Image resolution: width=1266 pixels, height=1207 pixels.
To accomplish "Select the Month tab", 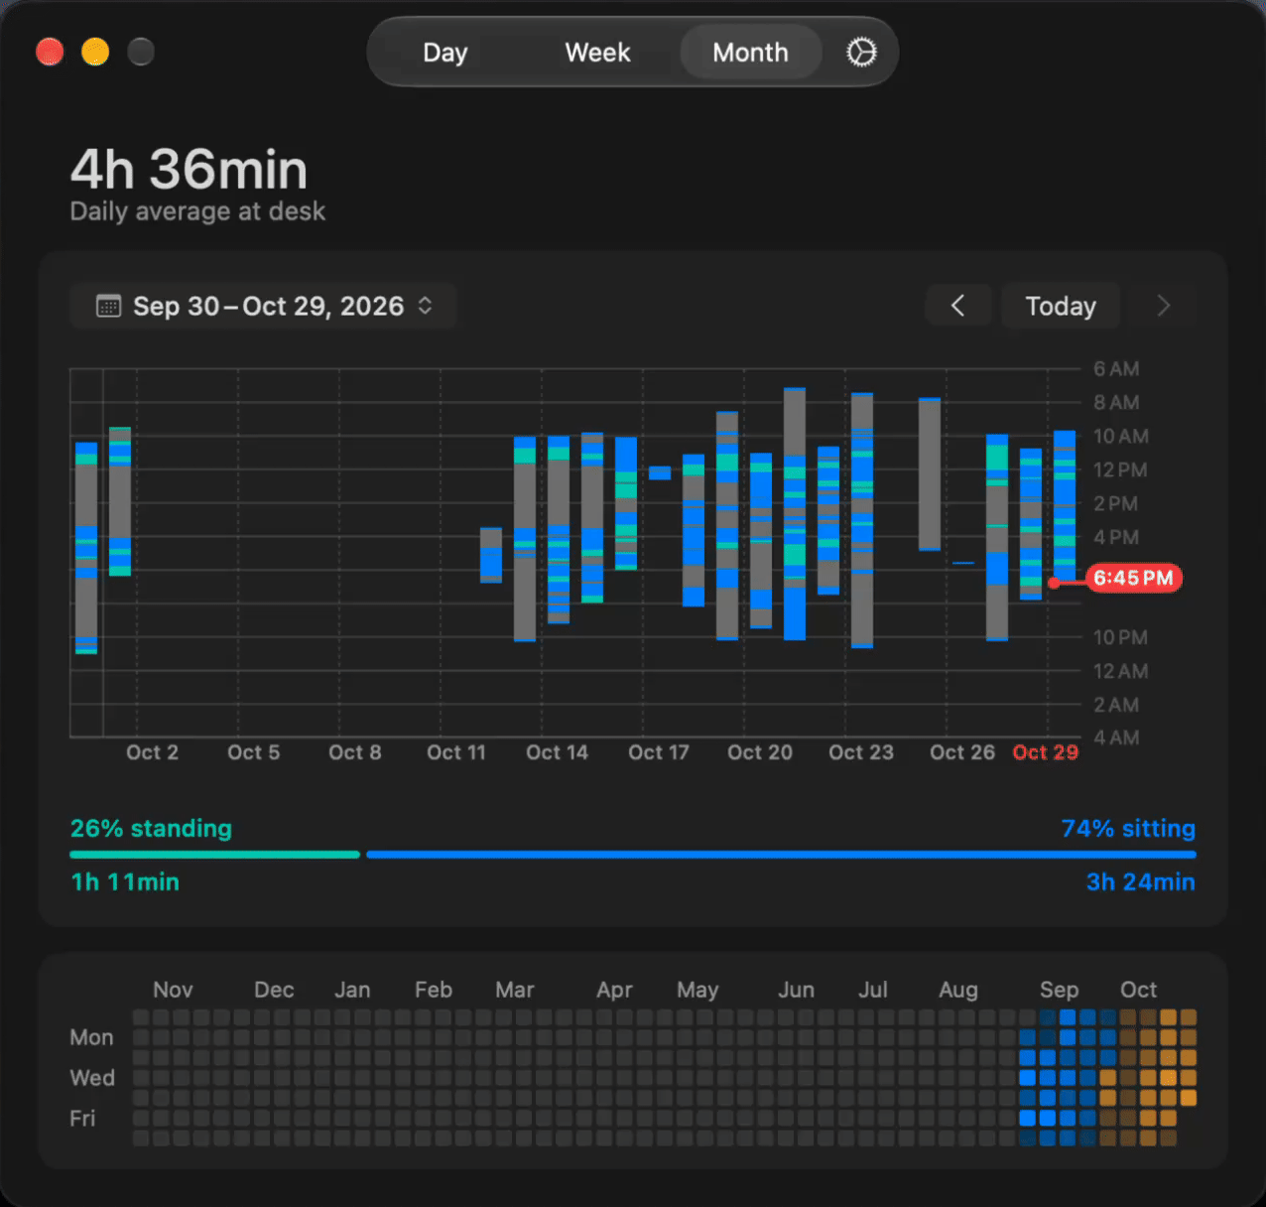I will [x=750, y=53].
